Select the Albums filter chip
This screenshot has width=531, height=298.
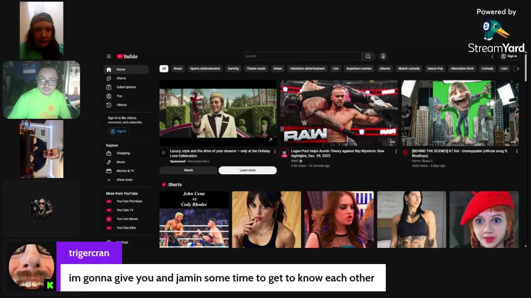tap(385, 69)
